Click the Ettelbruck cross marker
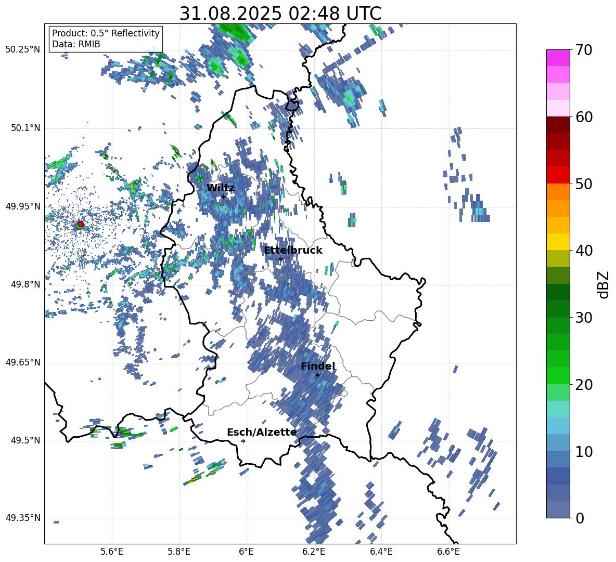 pos(280,259)
